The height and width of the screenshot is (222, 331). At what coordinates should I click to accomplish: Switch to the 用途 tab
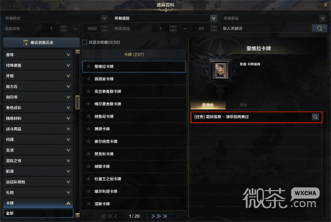click(x=243, y=105)
